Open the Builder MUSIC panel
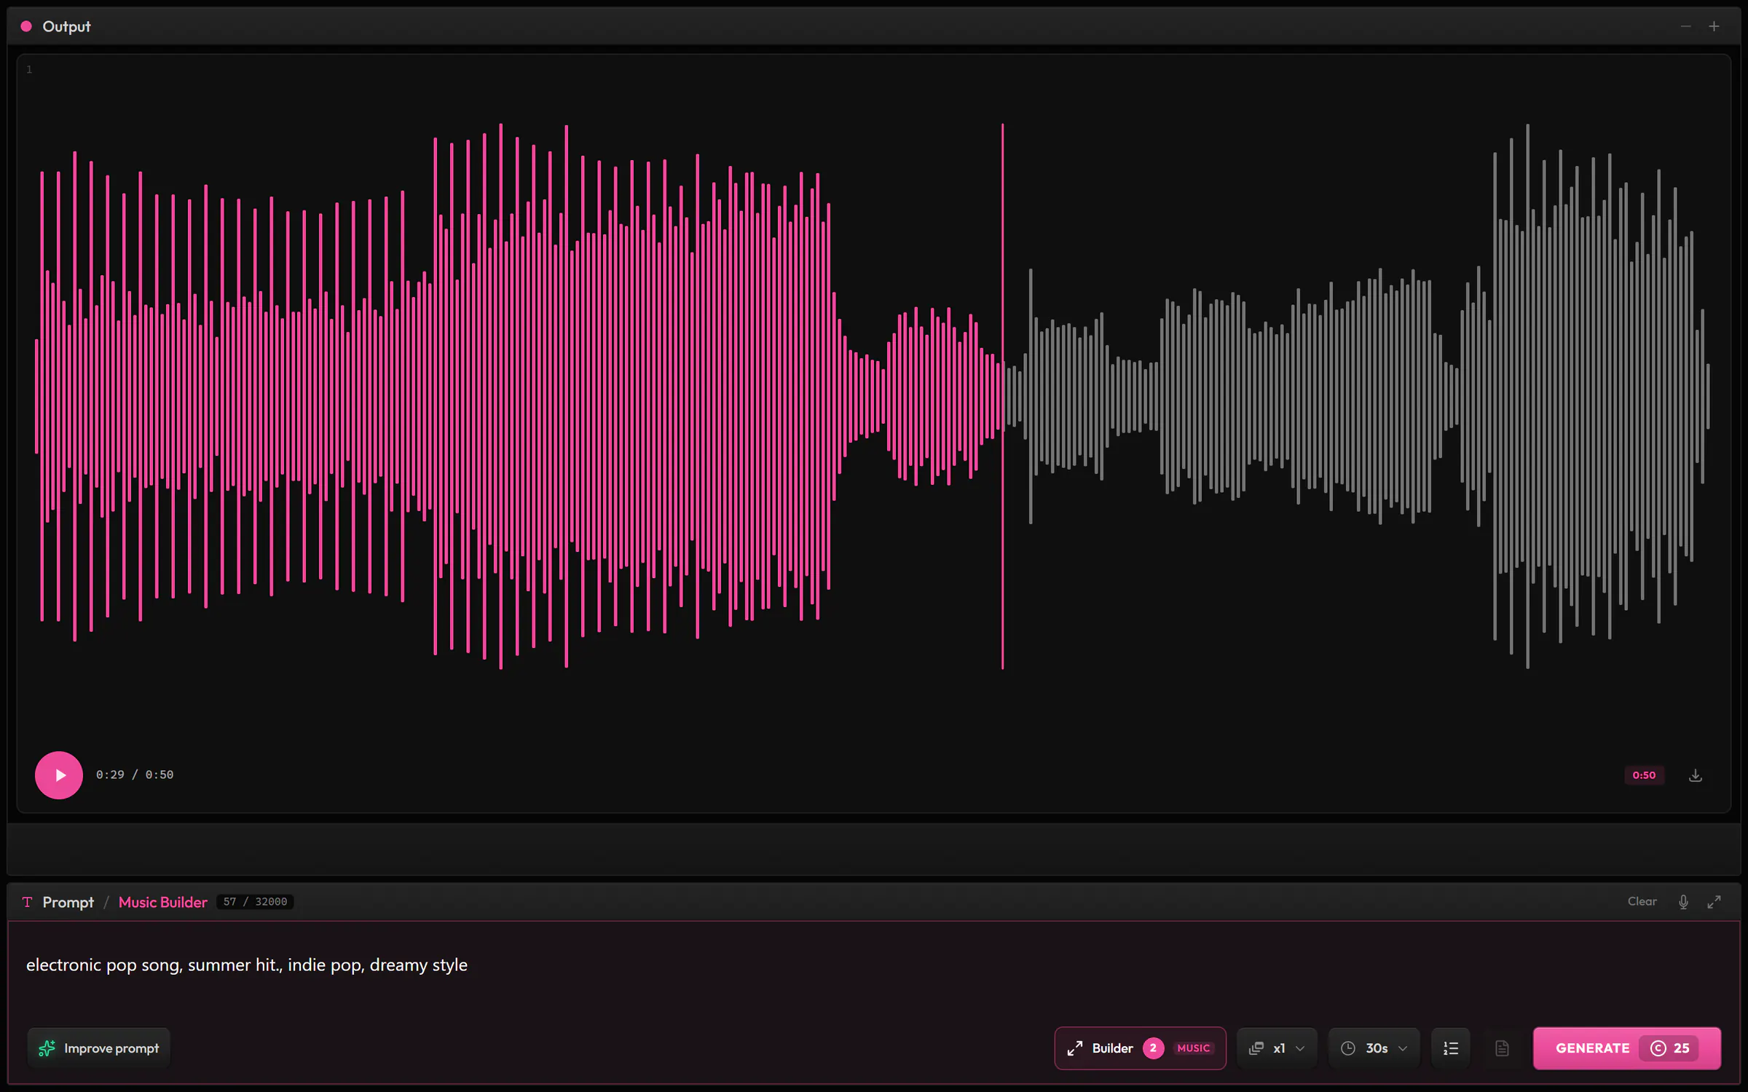 (1140, 1048)
